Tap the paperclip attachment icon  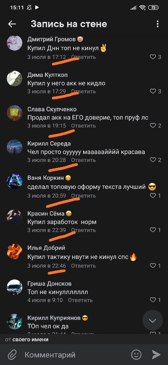point(11,355)
